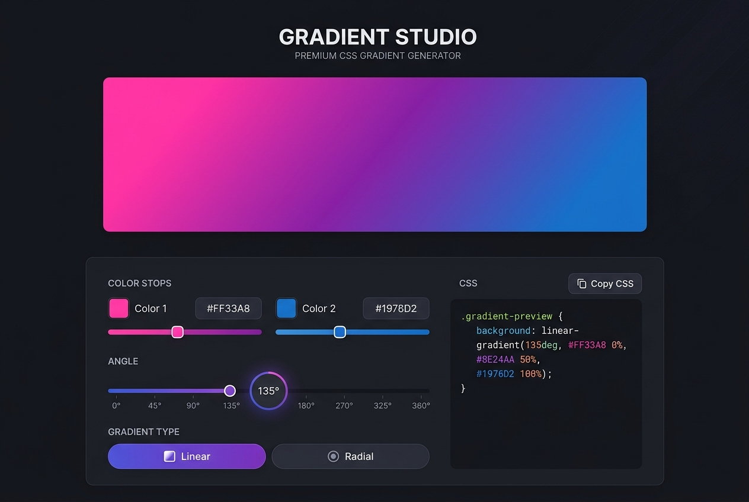Image resolution: width=749 pixels, height=502 pixels.
Task: Click the Color 2 label
Action: (319, 308)
